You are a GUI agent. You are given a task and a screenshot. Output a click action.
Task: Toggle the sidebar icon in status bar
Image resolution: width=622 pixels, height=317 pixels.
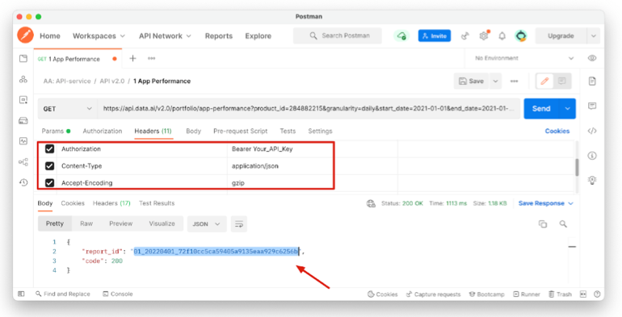(22, 294)
